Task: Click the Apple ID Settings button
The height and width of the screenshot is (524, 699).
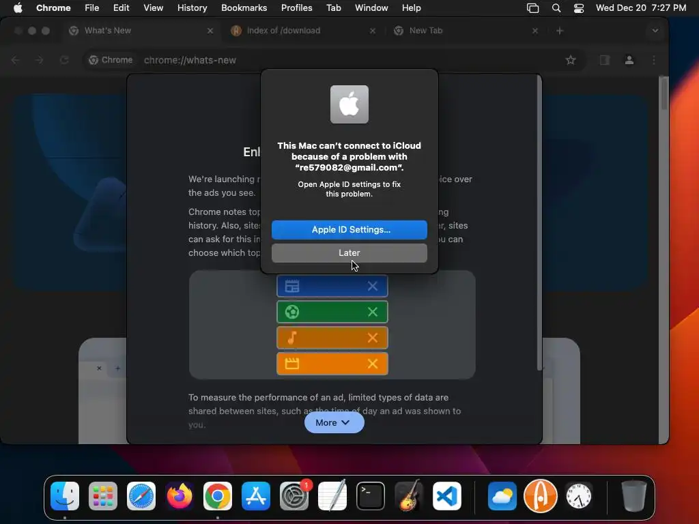Action: point(349,229)
